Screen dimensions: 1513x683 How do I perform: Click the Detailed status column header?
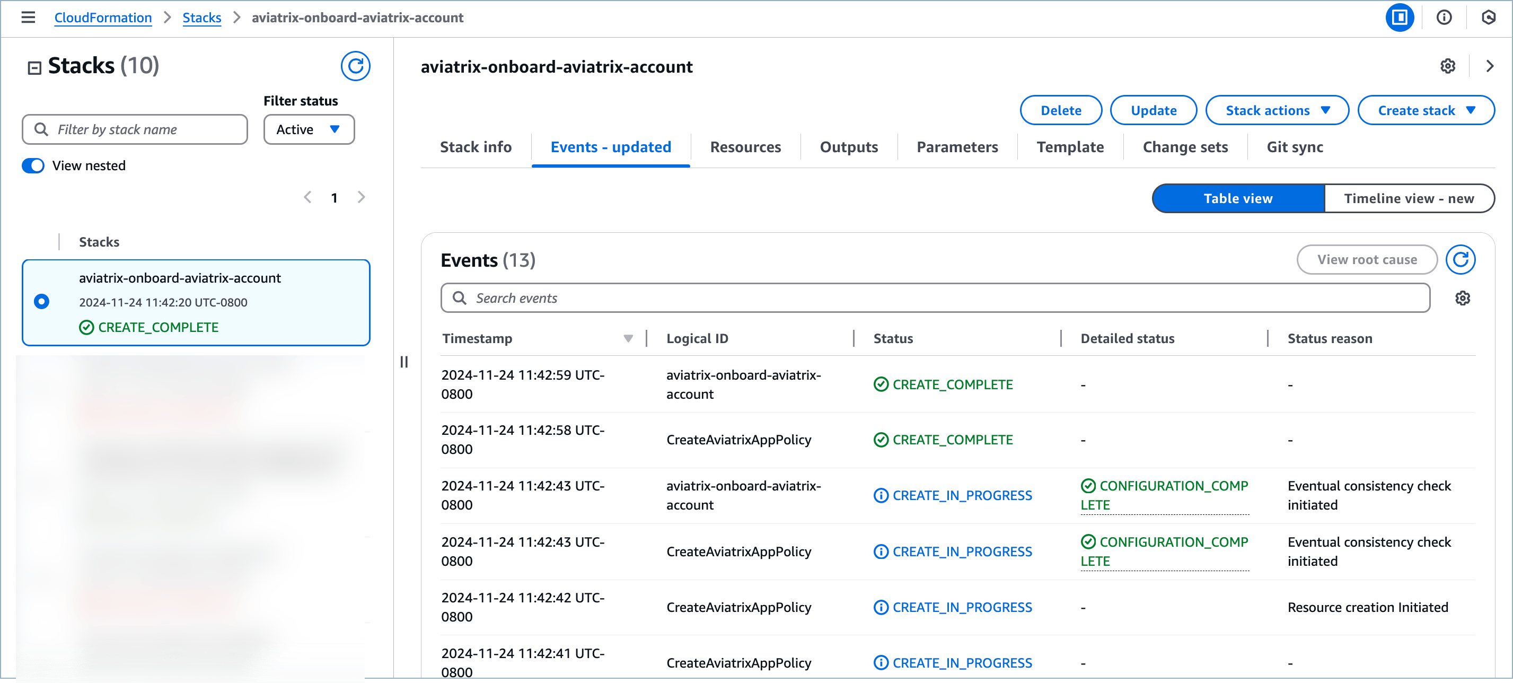pos(1127,339)
